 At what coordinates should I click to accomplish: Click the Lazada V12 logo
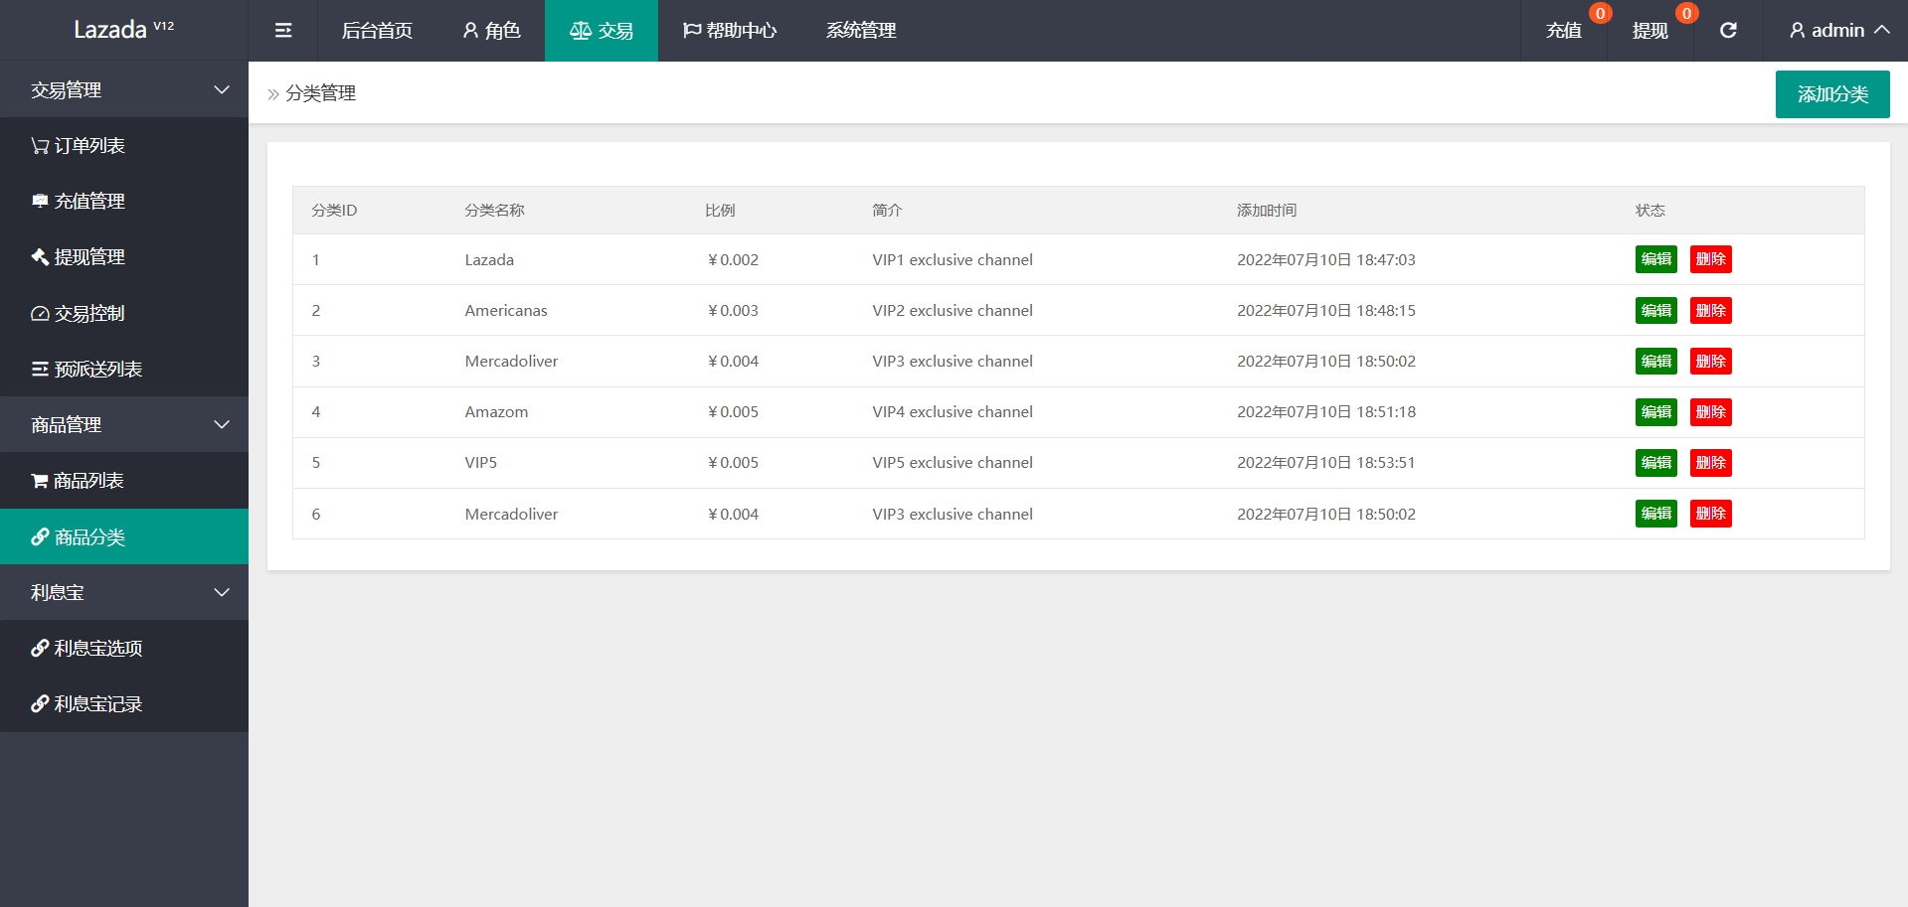(124, 30)
